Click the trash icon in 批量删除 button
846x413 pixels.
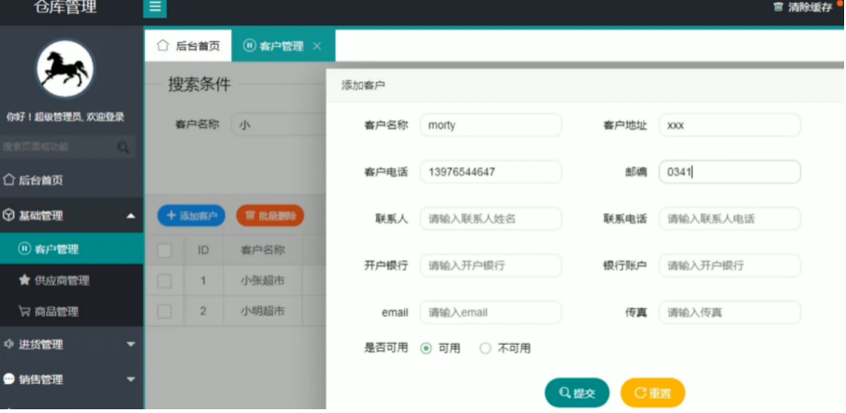(x=251, y=216)
